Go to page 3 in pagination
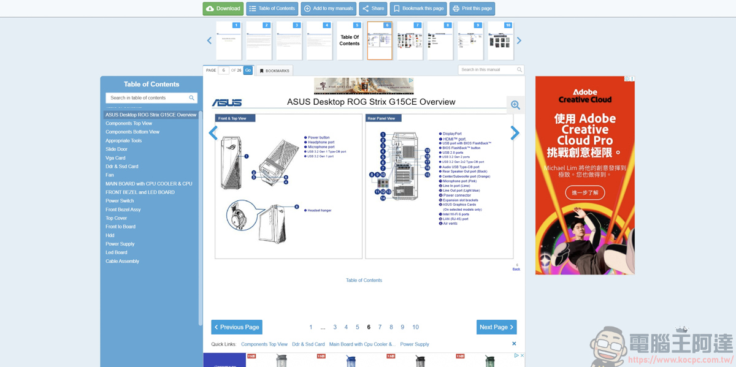This screenshot has height=367, width=736. tap(335, 327)
